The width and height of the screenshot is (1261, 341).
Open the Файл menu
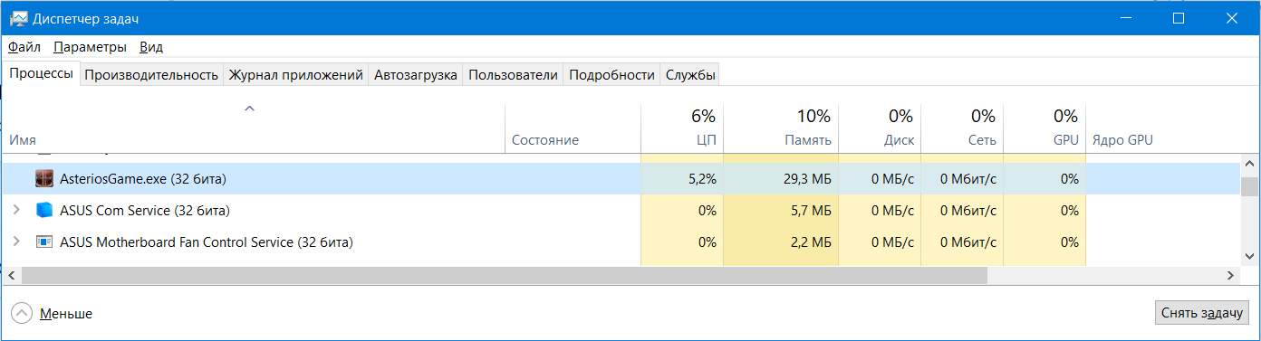[x=24, y=47]
